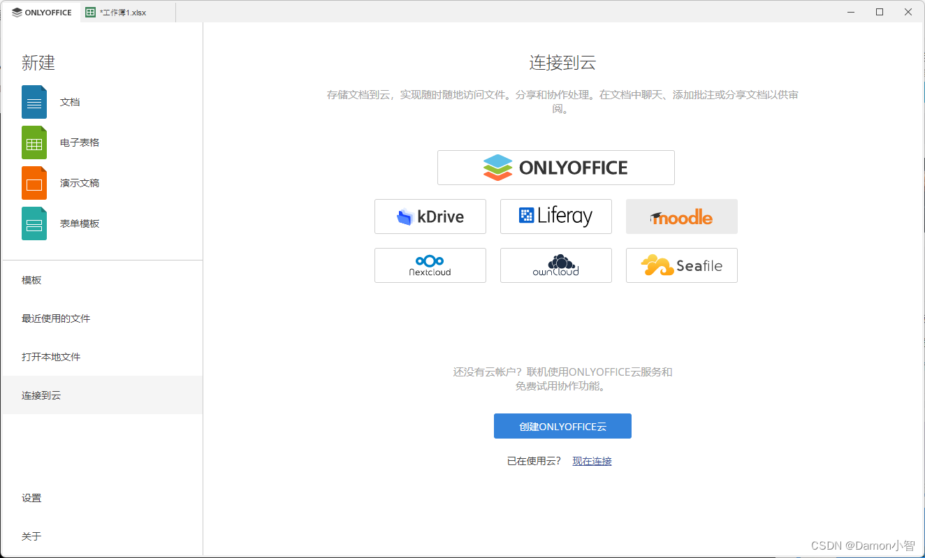Create a new 演示文稿
Viewport: 925px width, 558px height.
pos(80,183)
